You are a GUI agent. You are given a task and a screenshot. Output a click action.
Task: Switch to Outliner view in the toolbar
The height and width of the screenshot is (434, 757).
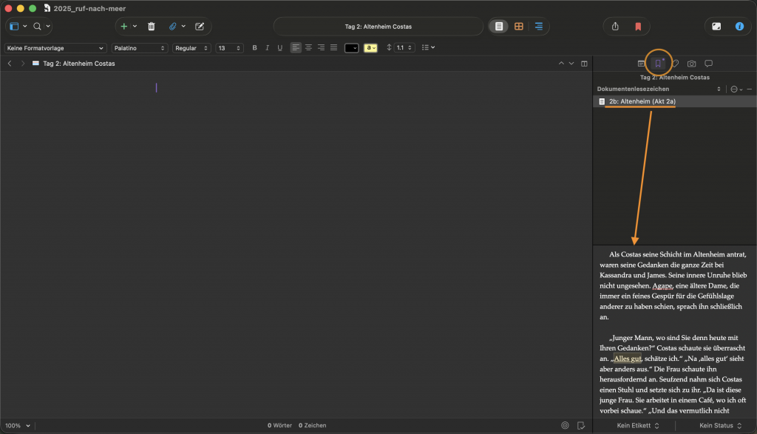pos(538,26)
